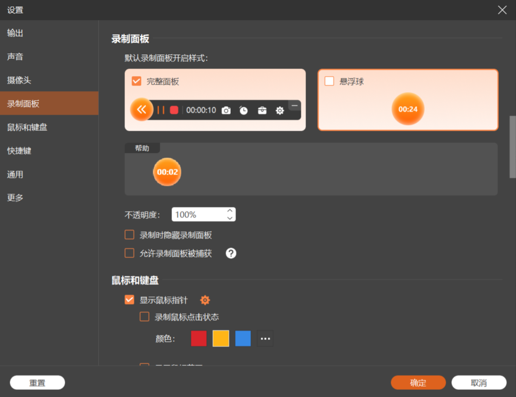Click the gear icon in panel preview
The height and width of the screenshot is (397, 516).
(x=280, y=110)
